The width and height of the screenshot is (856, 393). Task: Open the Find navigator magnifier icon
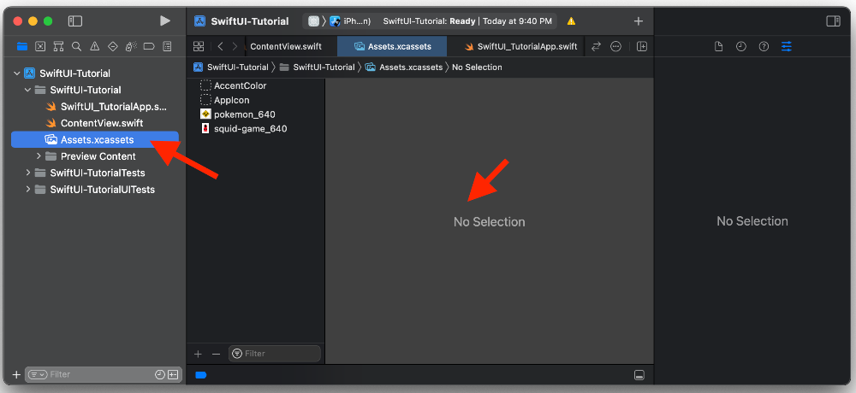click(x=76, y=46)
